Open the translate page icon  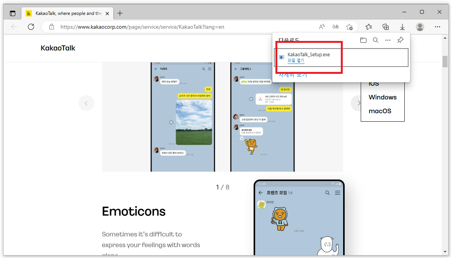pyautogui.click(x=335, y=27)
